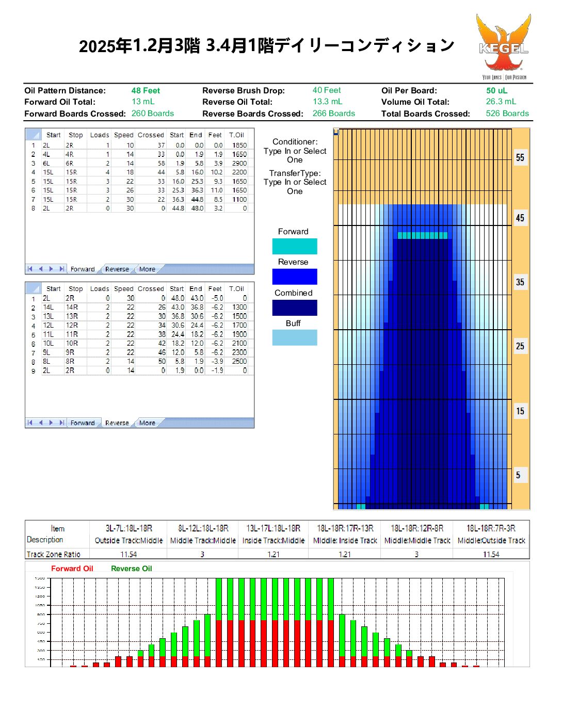Click the '2100' T.Oil cell in reverse table

point(239,343)
